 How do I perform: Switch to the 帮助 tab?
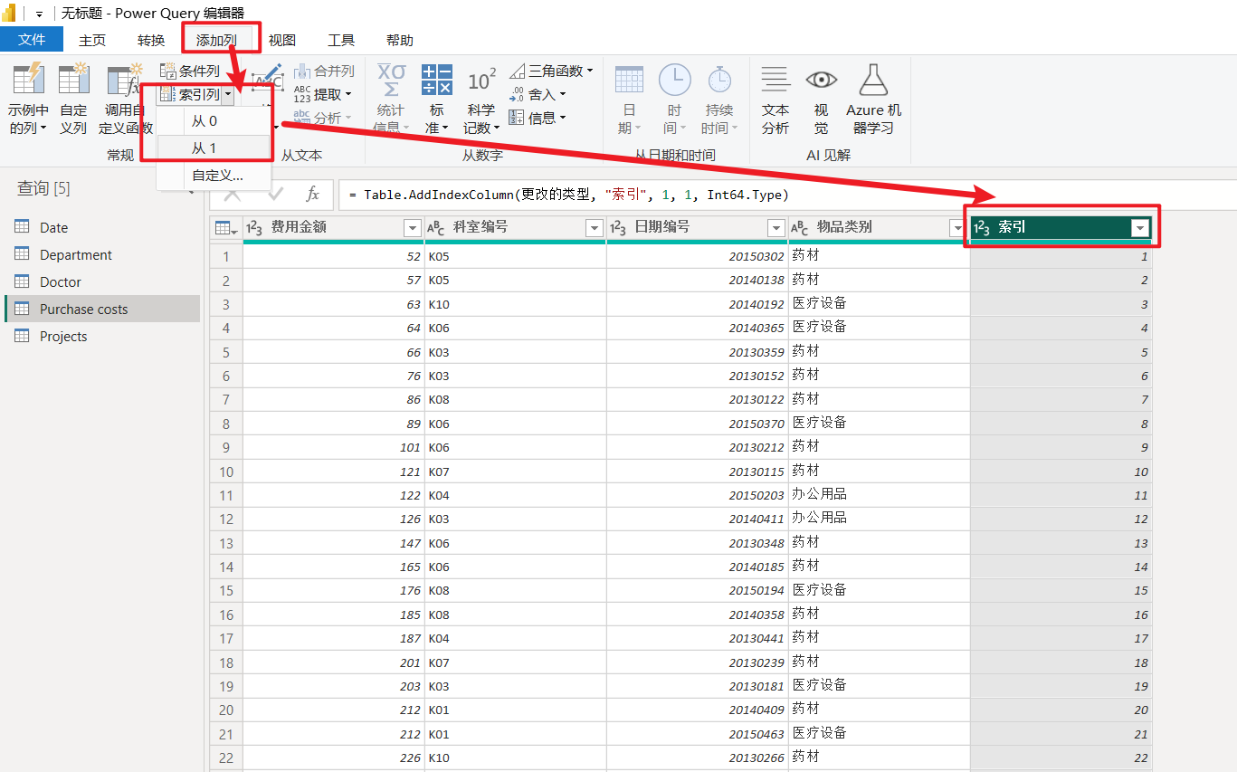[400, 40]
